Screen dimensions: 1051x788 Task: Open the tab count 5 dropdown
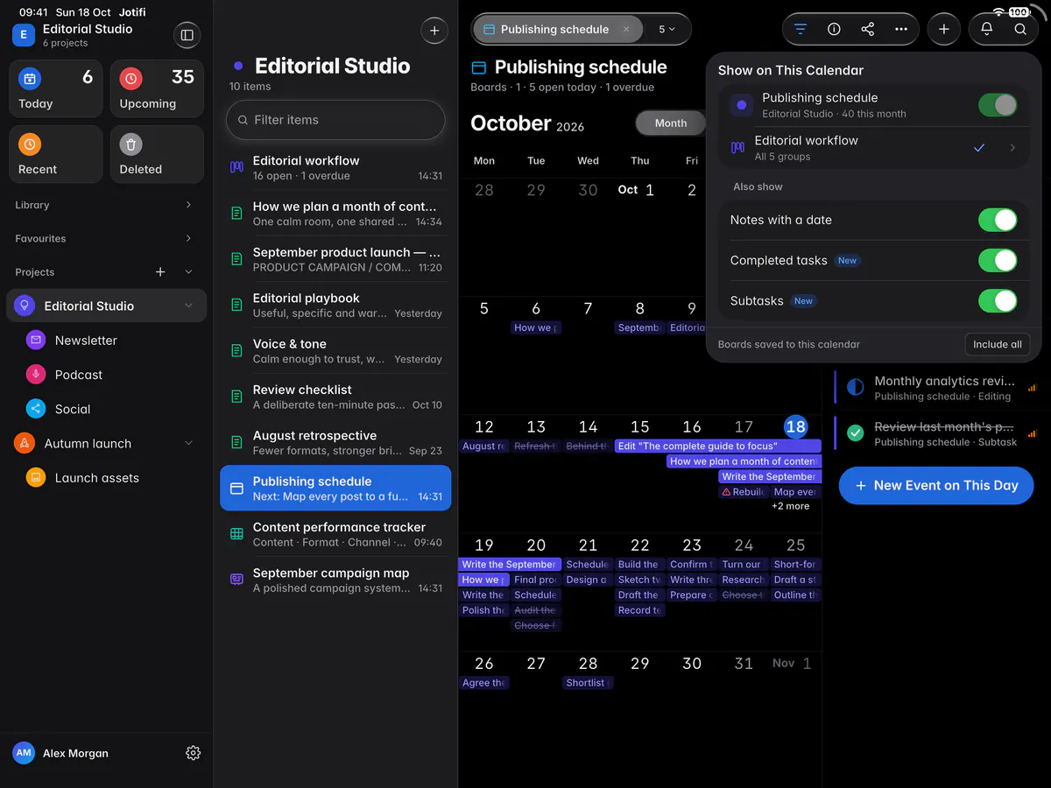(667, 29)
